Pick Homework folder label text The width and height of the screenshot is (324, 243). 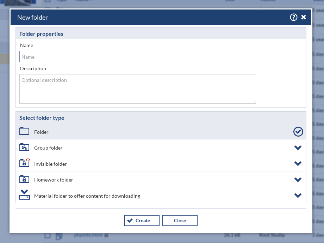tap(54, 180)
